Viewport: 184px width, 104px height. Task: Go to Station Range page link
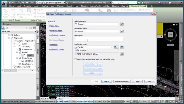[x=54, y=26]
